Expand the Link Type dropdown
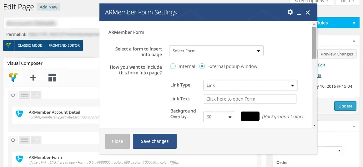The image size is (363, 167). pyautogui.click(x=250, y=85)
